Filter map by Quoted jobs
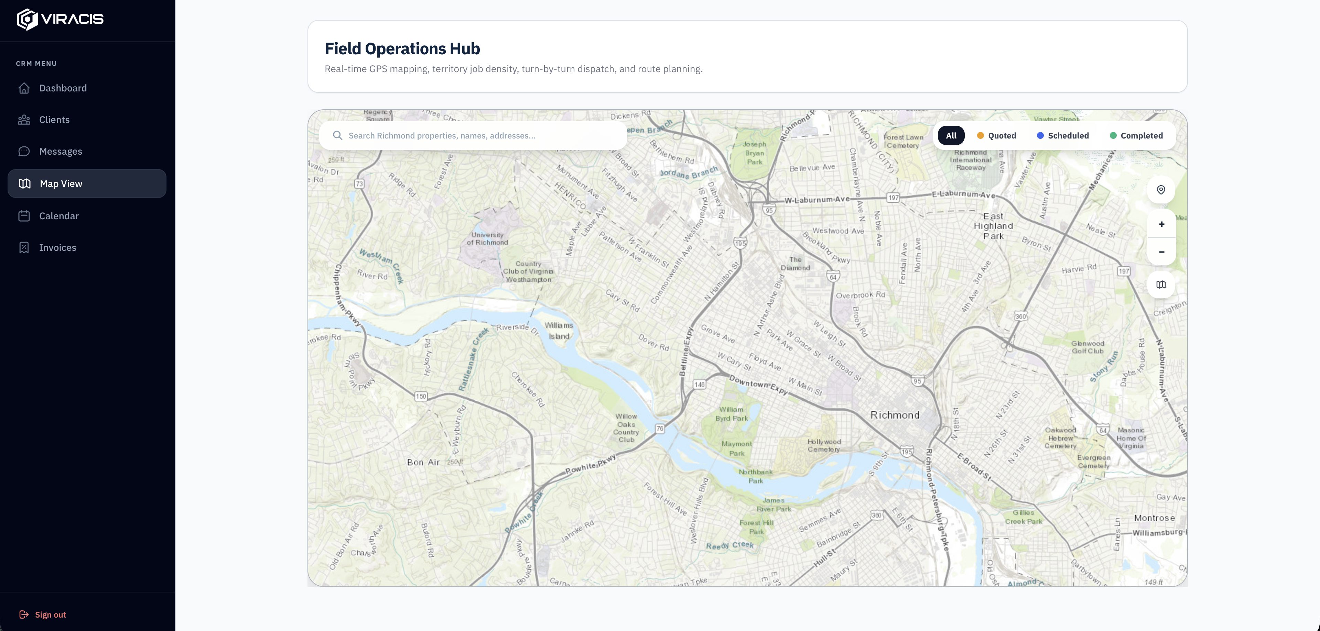1320x631 pixels. pos(996,135)
